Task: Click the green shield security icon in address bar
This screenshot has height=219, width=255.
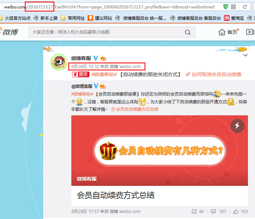Action: 226,7
